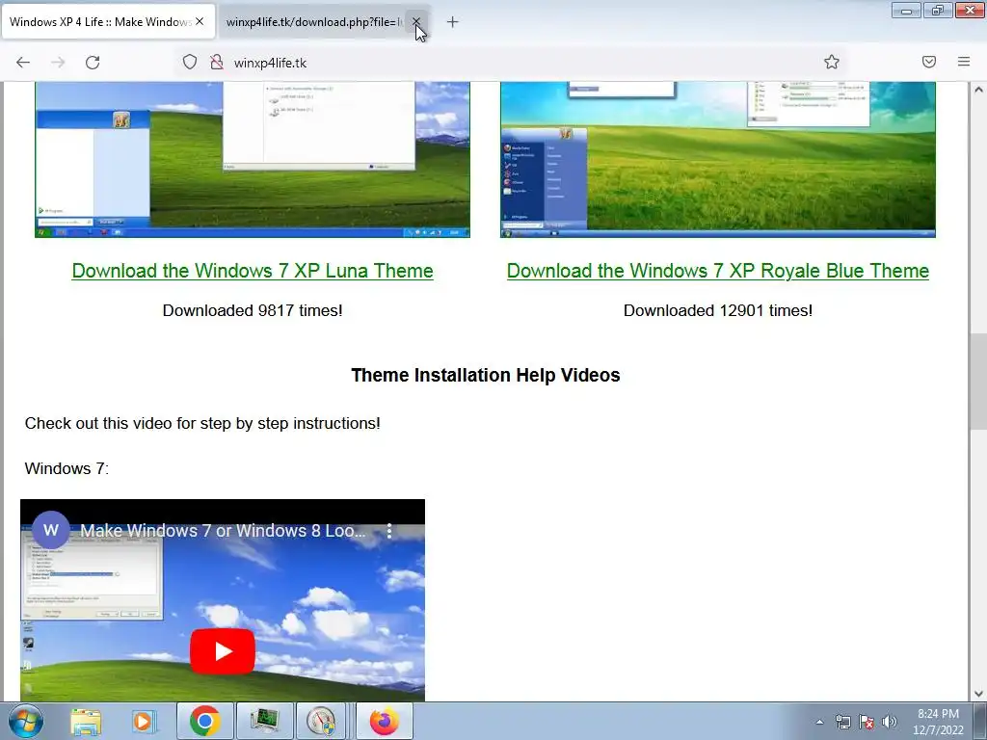The image size is (987, 740).
Task: Open the tracking protection shield icon
Action: pyautogui.click(x=190, y=62)
